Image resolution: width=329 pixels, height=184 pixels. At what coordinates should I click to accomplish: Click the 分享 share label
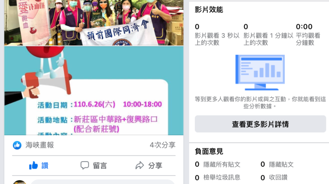click(155, 166)
